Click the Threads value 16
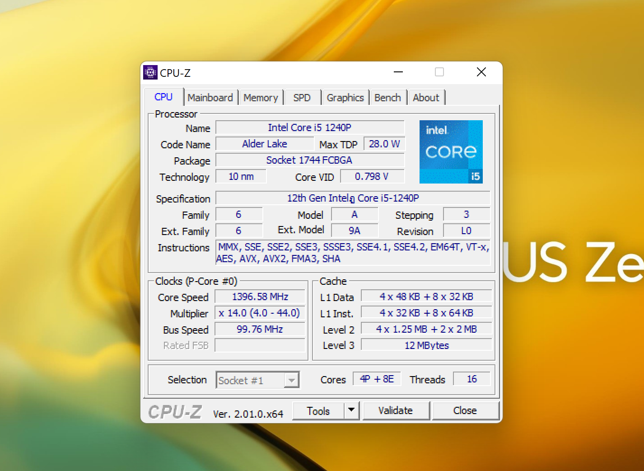 tap(472, 379)
